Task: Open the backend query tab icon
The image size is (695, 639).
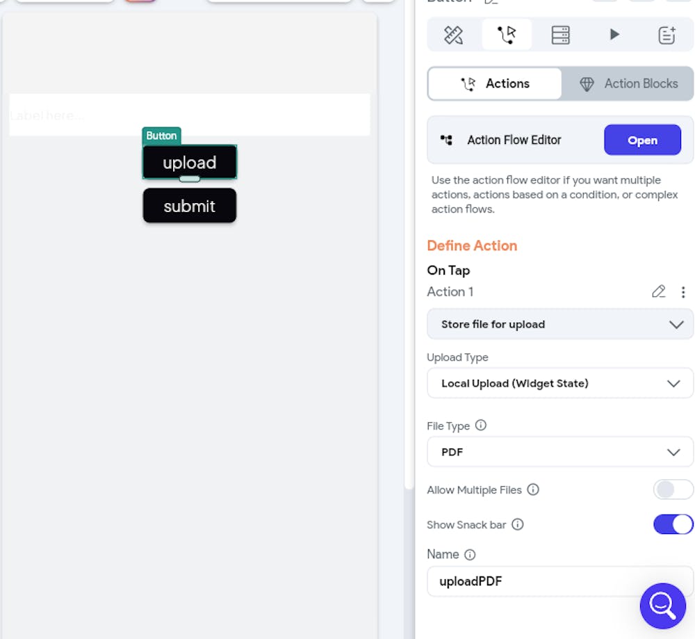Action: 560,35
